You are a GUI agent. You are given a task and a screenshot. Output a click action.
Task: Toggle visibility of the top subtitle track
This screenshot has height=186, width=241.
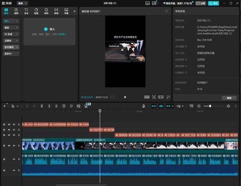pyautogui.click(x=9, y=124)
